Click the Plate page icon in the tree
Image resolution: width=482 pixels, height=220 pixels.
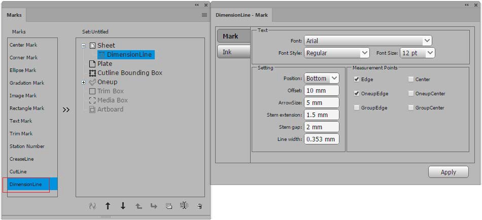(92, 64)
